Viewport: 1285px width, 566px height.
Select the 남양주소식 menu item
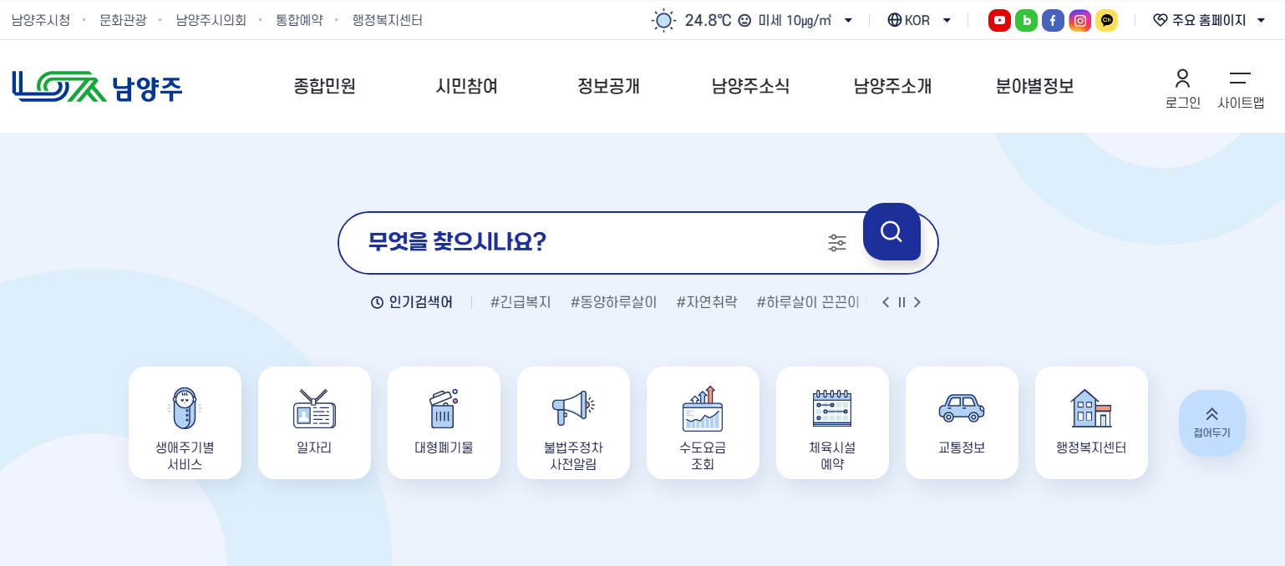750,86
